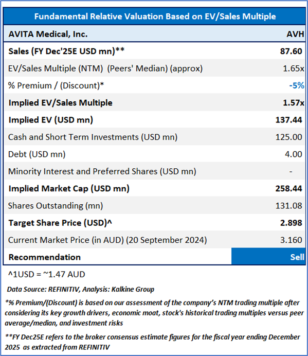Select the 'AVH' ticker cell
This screenshot has width=308, height=356.
click(295, 34)
